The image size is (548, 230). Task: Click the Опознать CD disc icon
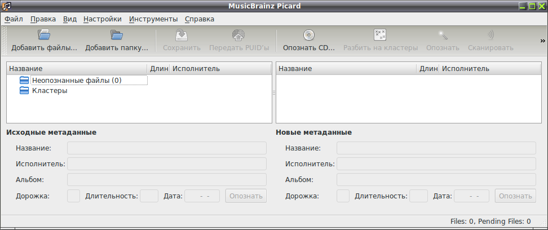[309, 34]
